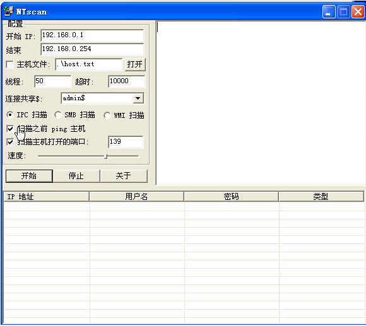Sort by the 用户名 column header
This screenshot has height=326, width=366.
click(x=136, y=197)
